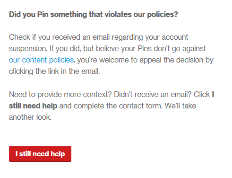Screen dimensions: 232x178
Task: Click the words appeal the decision by
Action: pos(176,60)
